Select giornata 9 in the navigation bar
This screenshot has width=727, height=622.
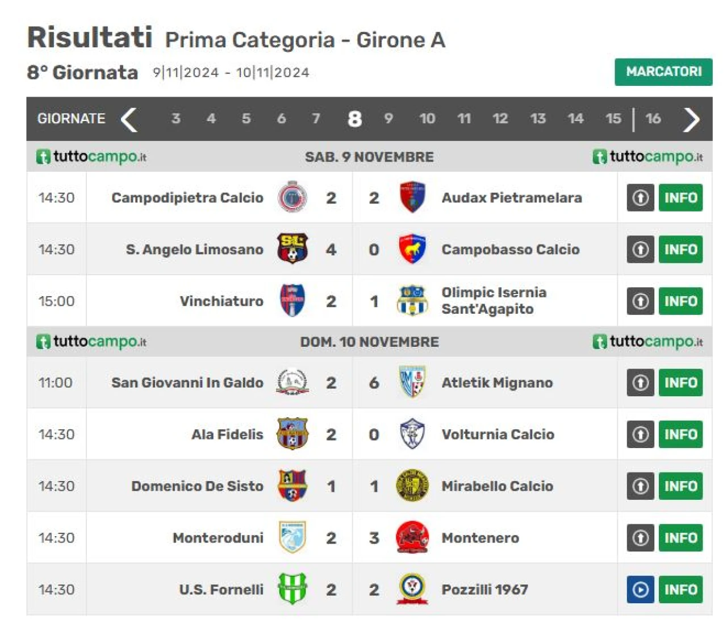(x=388, y=118)
